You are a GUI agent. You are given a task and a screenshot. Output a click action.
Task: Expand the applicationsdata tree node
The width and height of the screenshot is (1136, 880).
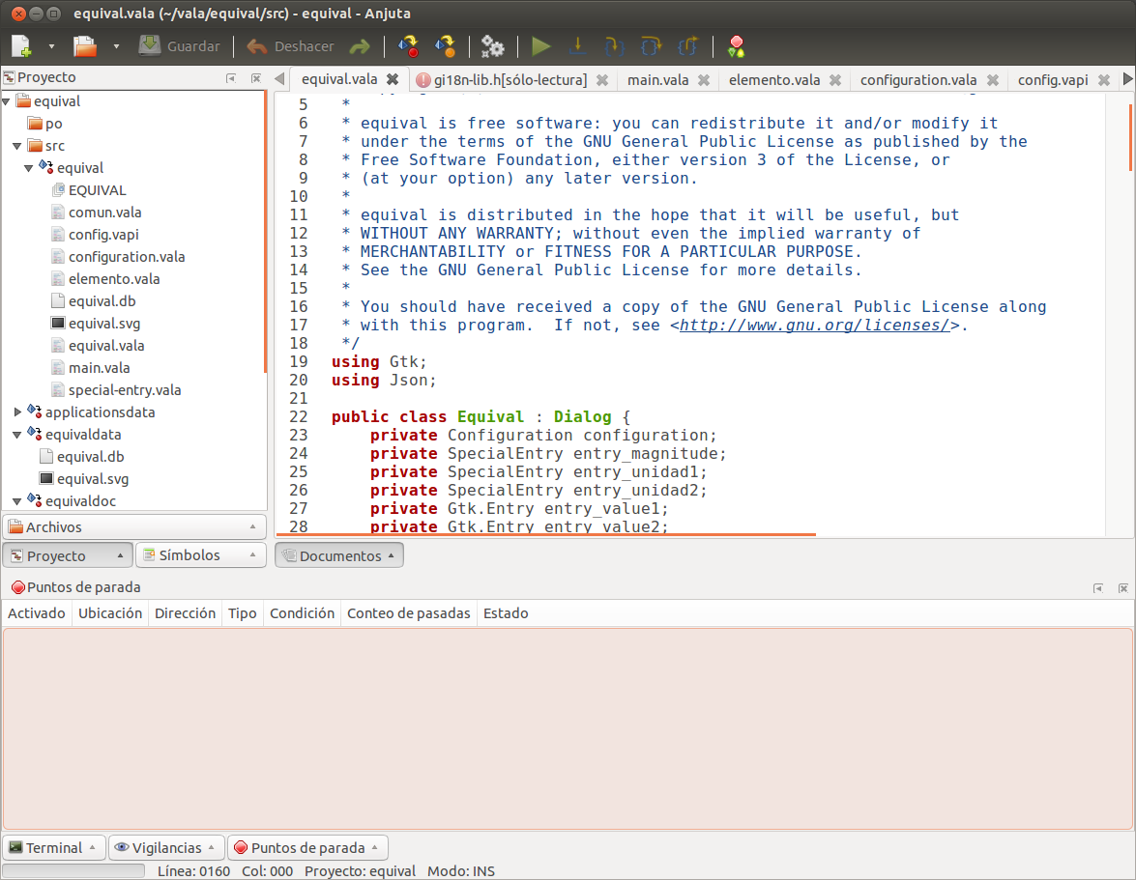pyautogui.click(x=17, y=412)
